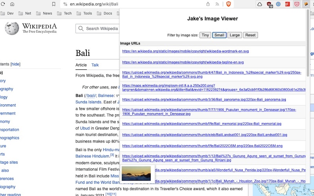Select the Article tab
Screen dimensions: 314x196
click(81, 65)
